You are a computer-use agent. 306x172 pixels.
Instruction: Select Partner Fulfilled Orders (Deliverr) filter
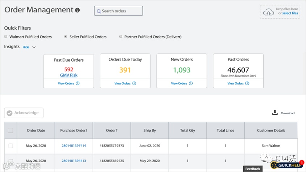(x=121, y=37)
